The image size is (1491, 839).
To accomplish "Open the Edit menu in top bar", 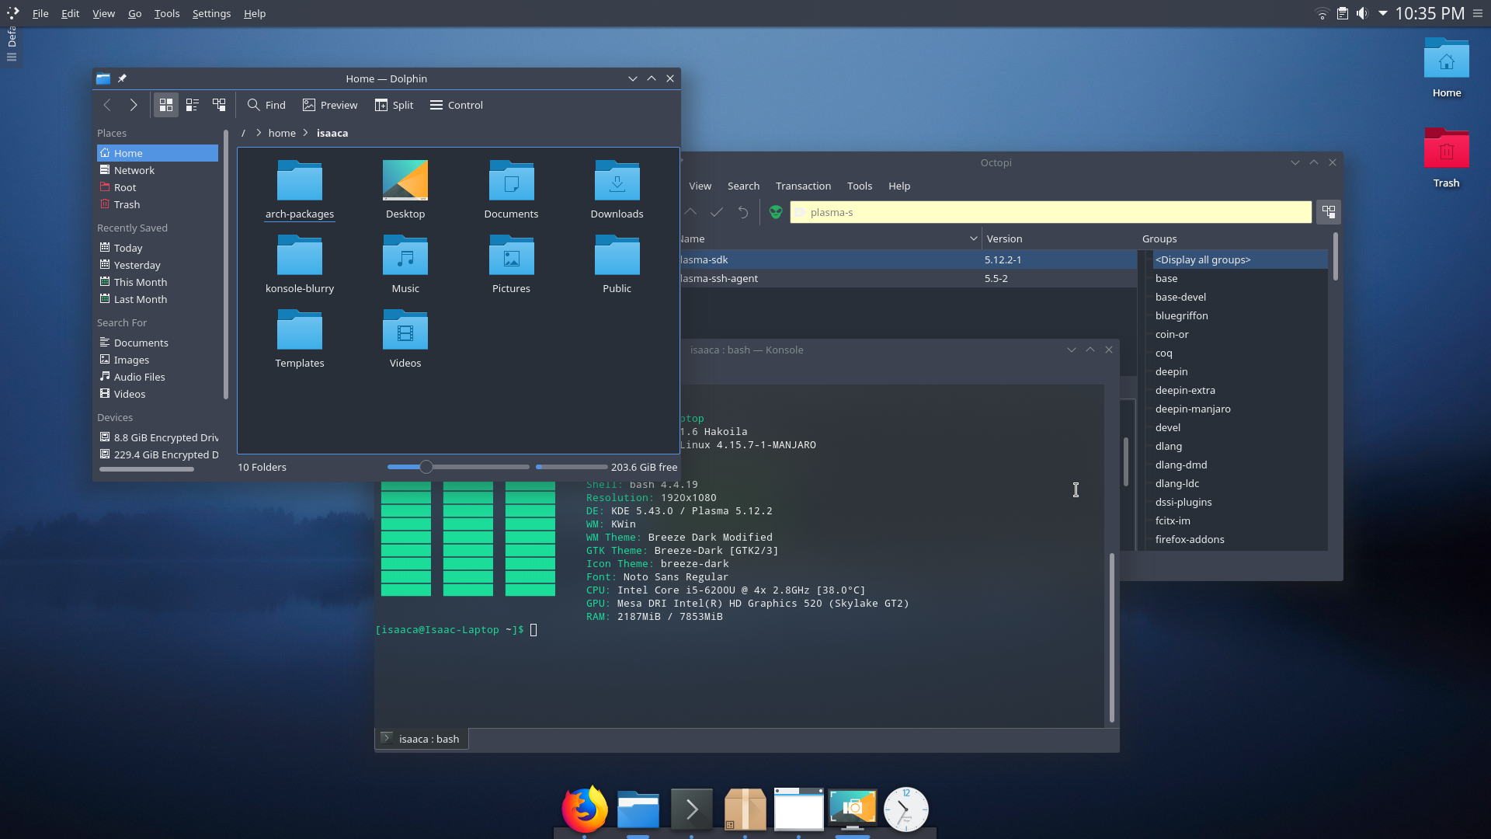I will (x=70, y=13).
